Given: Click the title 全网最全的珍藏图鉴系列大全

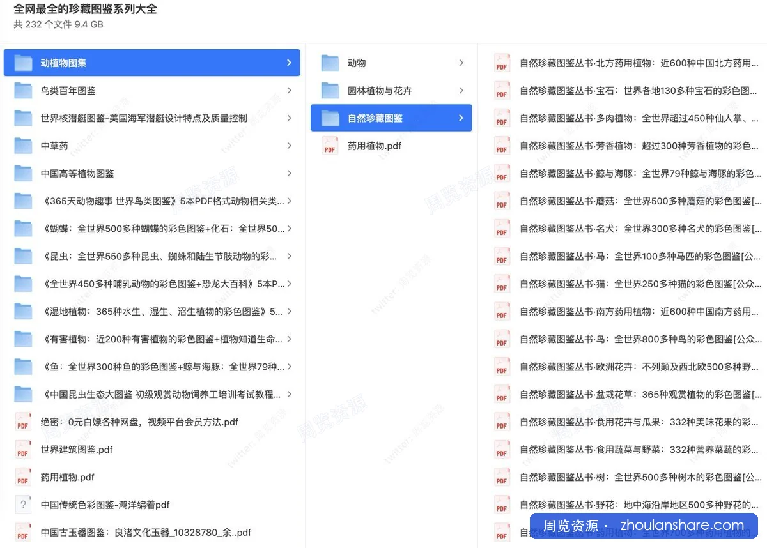Looking at the screenshot, I should 85,9.
